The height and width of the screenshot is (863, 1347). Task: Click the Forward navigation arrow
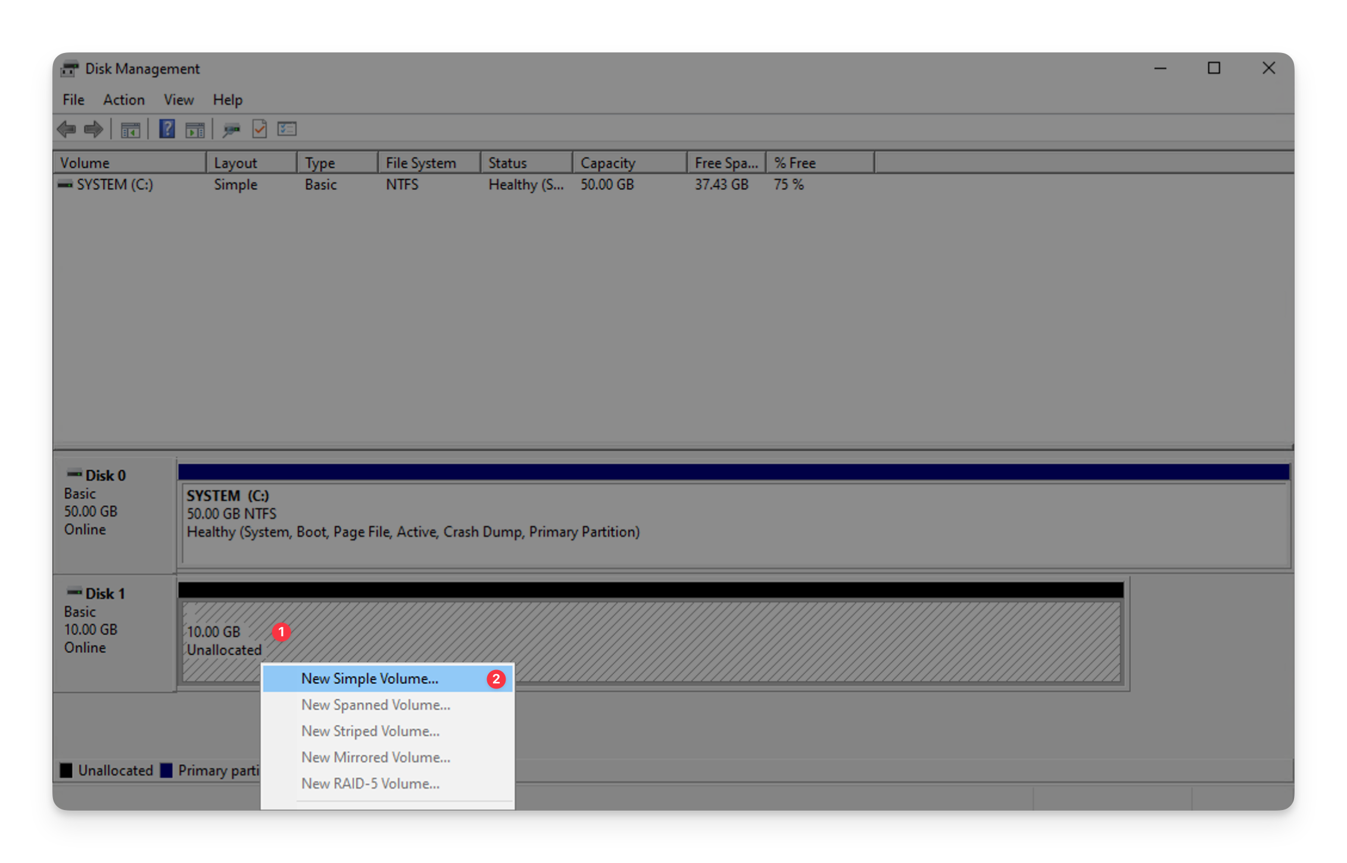[93, 129]
